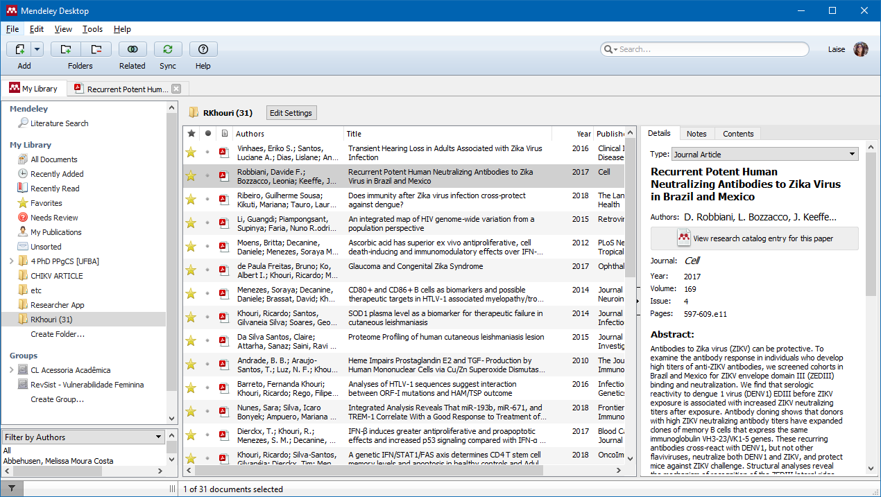Collapse details panel with splitter arrow
This screenshot has height=497, width=881.
[x=638, y=301]
